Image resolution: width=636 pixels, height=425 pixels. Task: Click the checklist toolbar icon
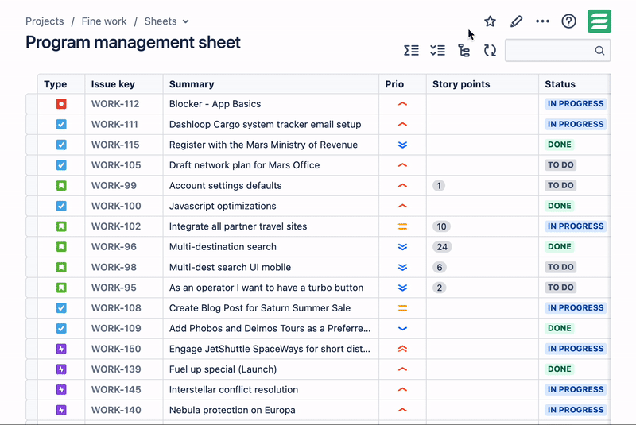pos(438,50)
